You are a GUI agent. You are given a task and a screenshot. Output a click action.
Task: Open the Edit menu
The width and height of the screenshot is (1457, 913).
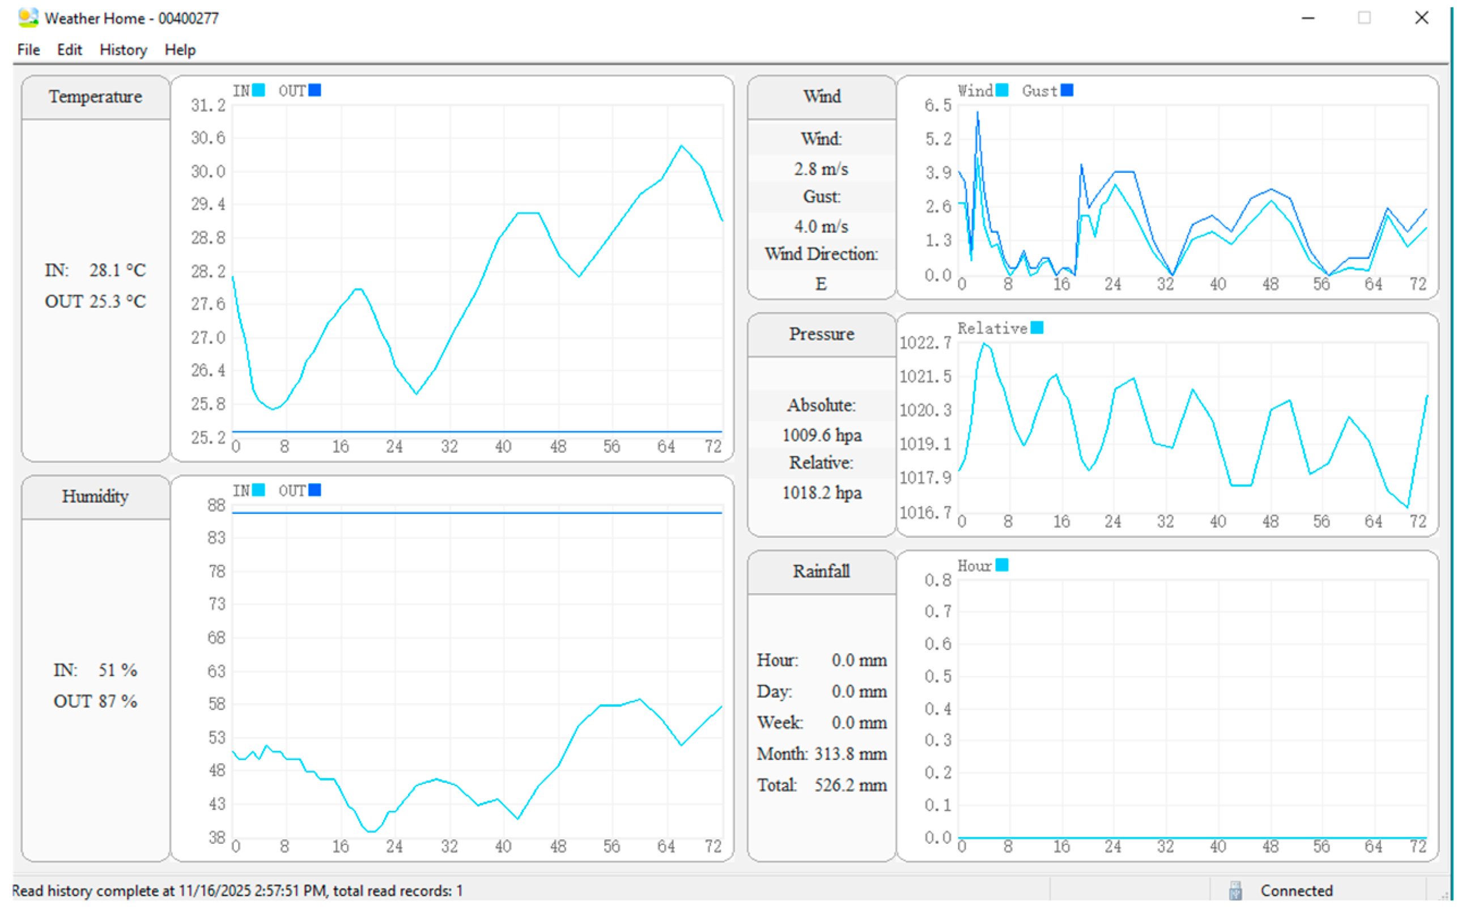click(x=70, y=49)
